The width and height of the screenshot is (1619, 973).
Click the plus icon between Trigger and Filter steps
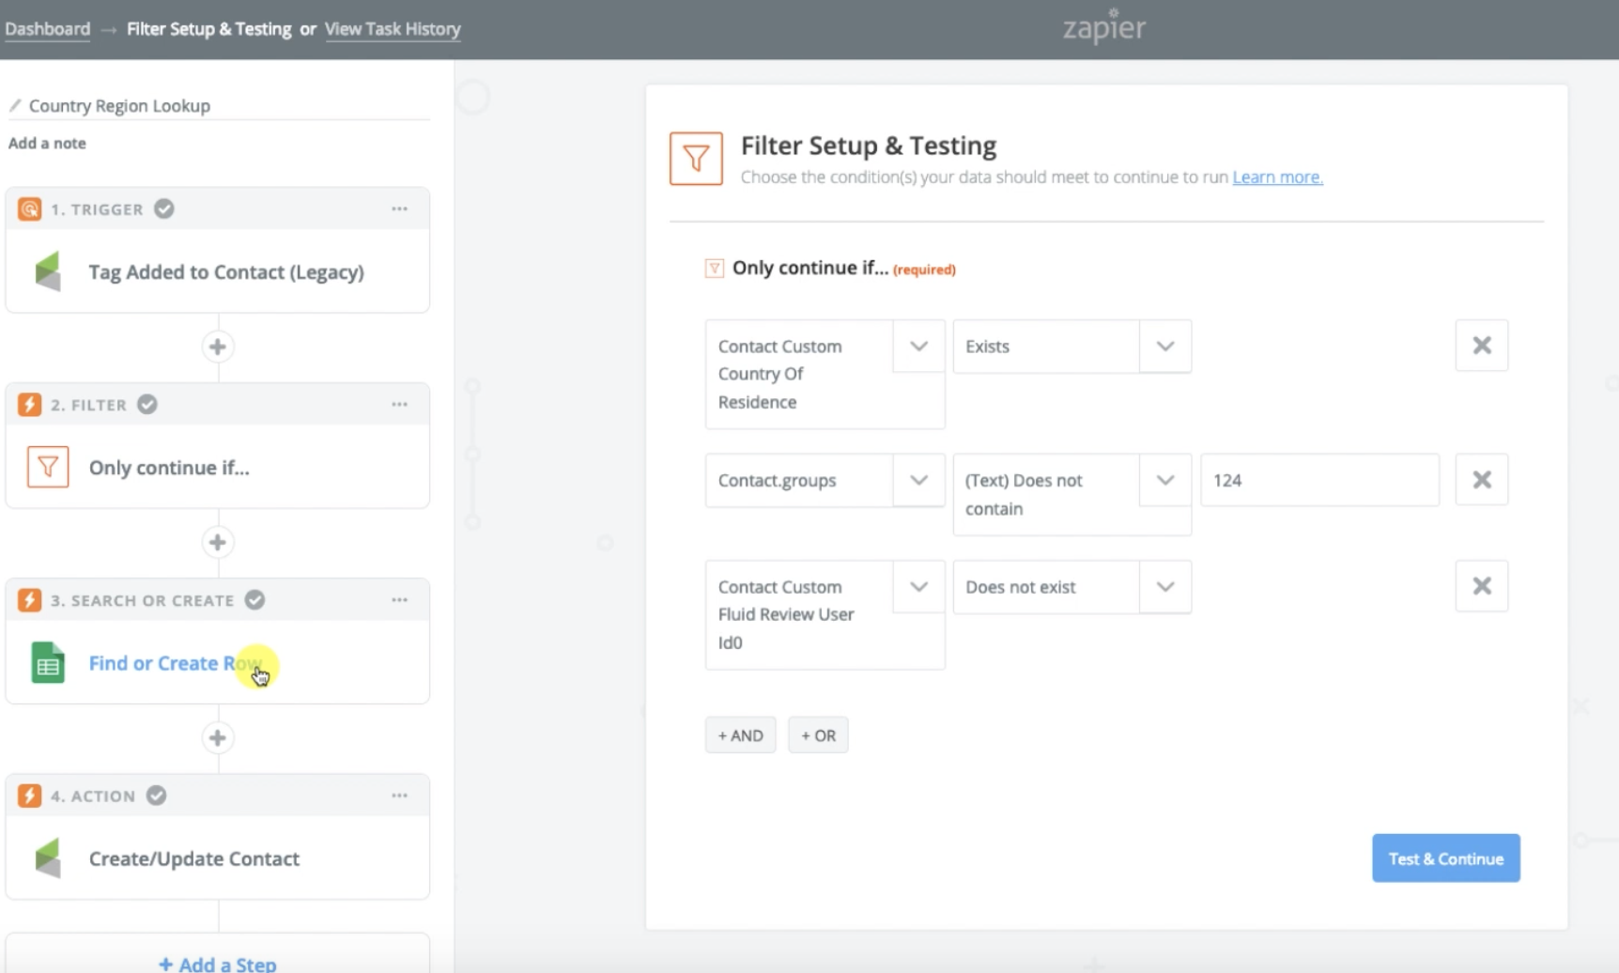click(x=218, y=347)
